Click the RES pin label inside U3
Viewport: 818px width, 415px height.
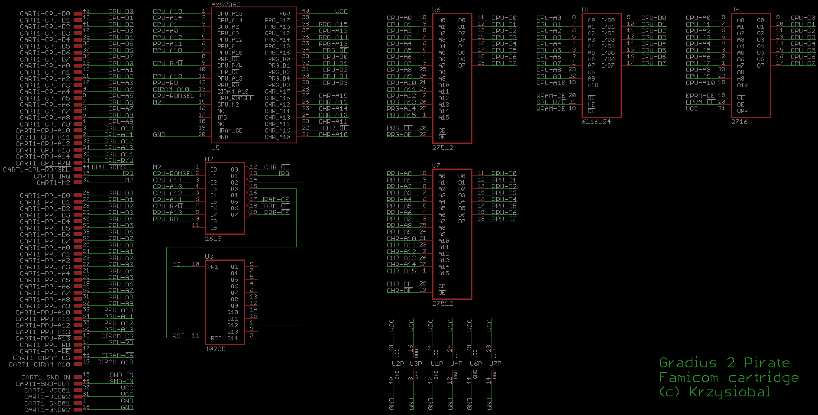pyautogui.click(x=216, y=338)
